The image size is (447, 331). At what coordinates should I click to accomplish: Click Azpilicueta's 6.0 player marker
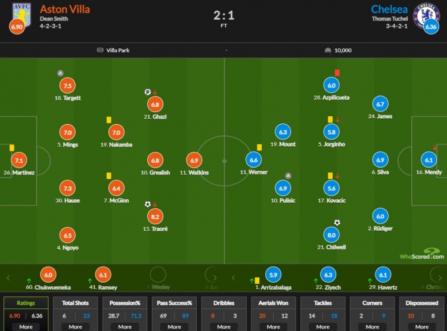point(330,85)
